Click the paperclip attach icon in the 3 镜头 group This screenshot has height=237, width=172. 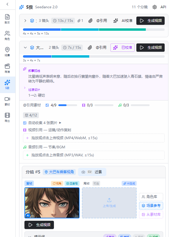90,21
